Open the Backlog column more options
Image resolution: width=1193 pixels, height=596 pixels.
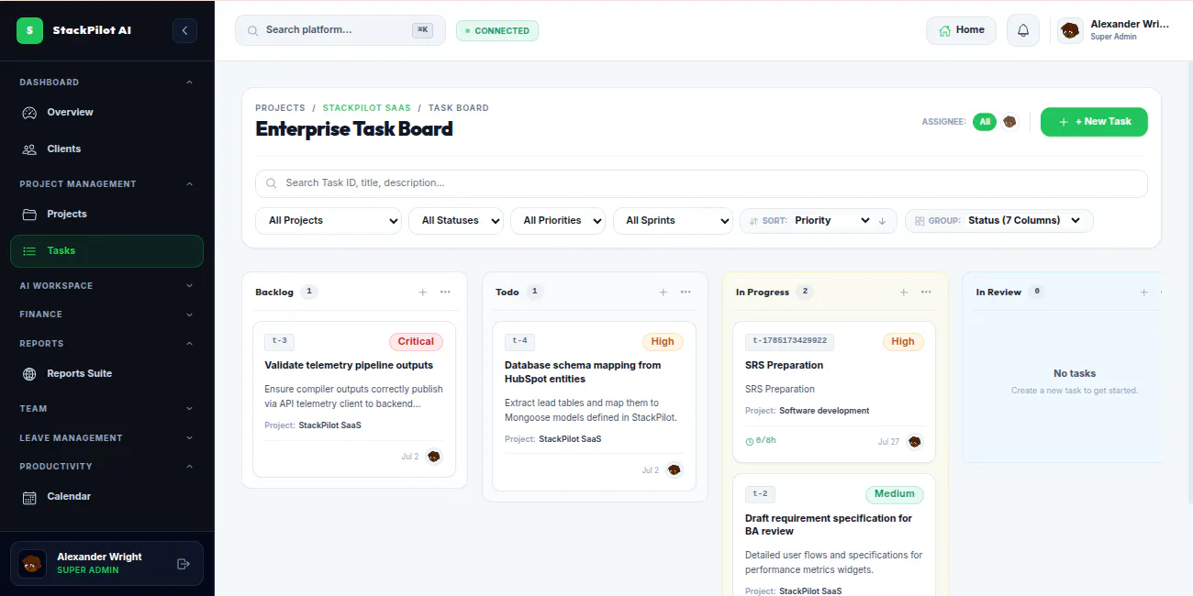445,292
